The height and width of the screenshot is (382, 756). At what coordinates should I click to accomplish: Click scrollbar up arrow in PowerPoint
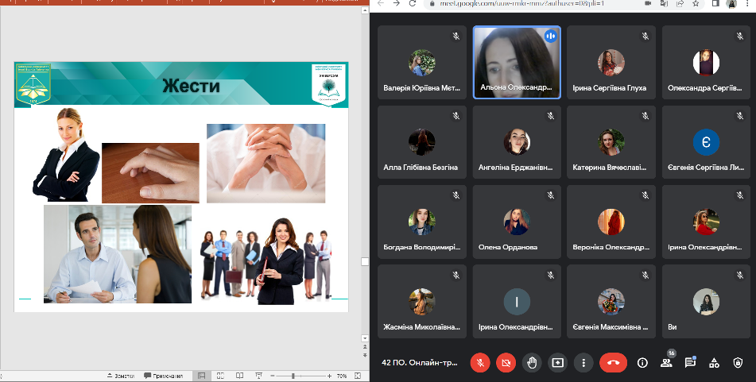365,10
